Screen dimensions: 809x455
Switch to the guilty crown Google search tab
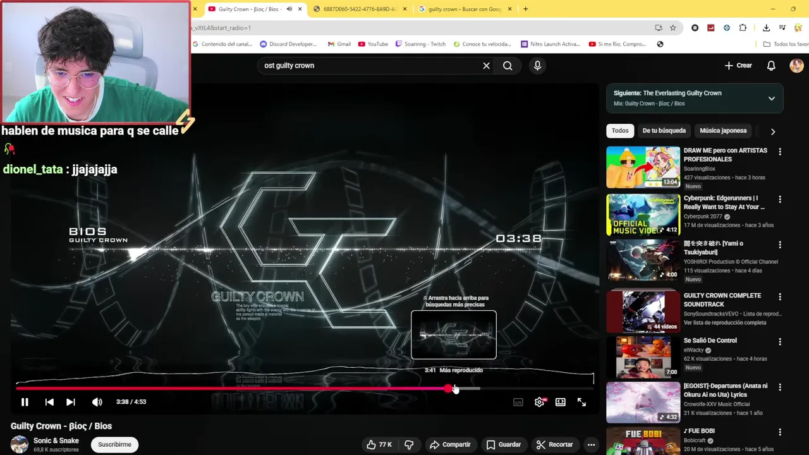tap(465, 9)
